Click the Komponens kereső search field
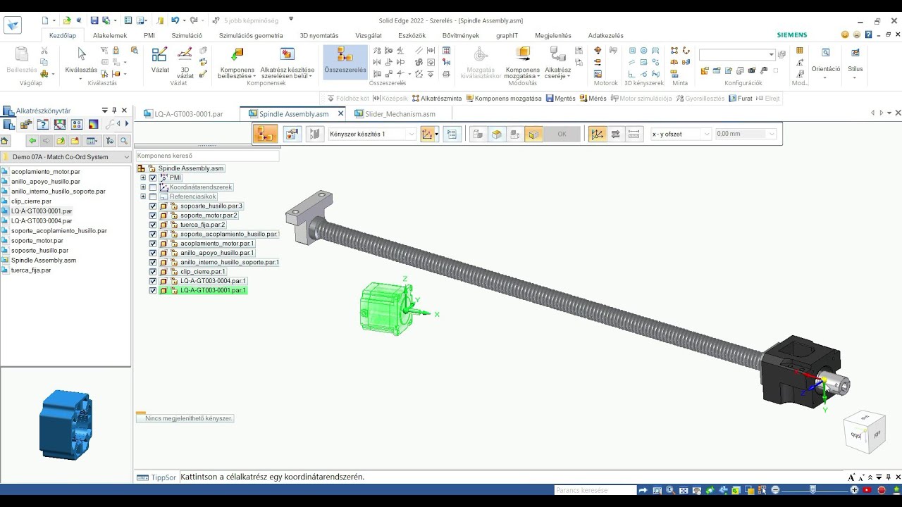The image size is (902, 507). pos(207,156)
